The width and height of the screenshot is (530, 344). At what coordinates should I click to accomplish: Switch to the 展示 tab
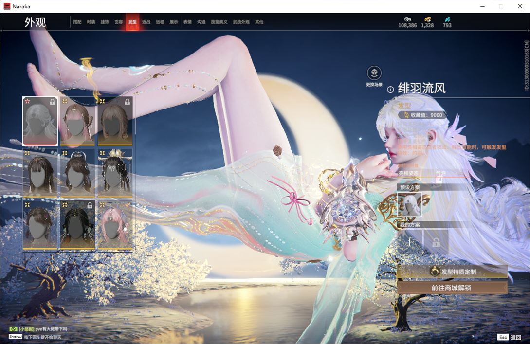pos(174,22)
